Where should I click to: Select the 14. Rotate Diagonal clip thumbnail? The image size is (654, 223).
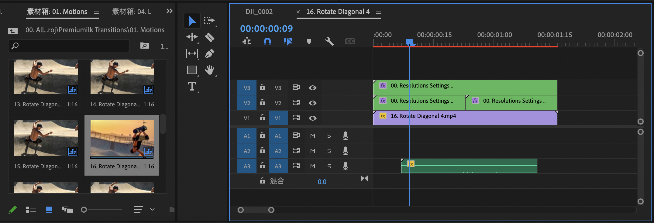[122, 77]
